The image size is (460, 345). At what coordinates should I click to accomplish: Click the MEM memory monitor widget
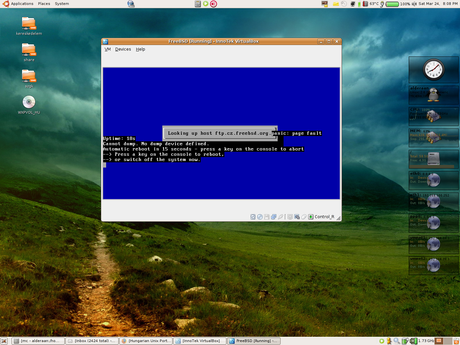pyautogui.click(x=434, y=138)
